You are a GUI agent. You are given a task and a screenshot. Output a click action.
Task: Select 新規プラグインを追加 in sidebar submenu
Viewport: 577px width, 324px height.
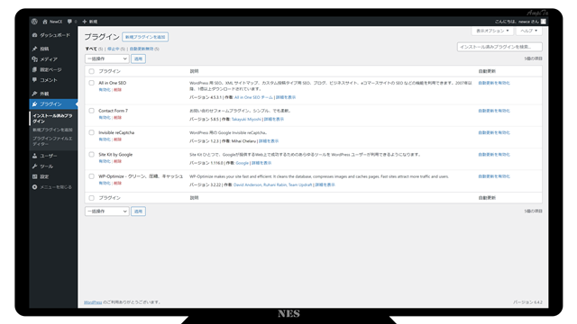tap(52, 130)
